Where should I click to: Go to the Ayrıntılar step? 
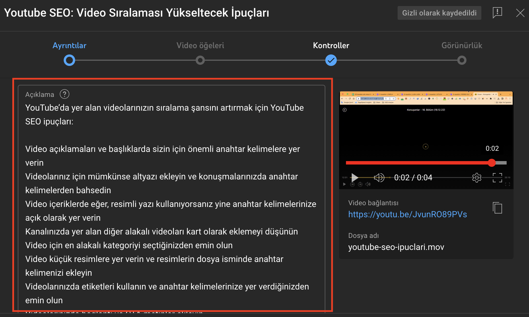69,45
